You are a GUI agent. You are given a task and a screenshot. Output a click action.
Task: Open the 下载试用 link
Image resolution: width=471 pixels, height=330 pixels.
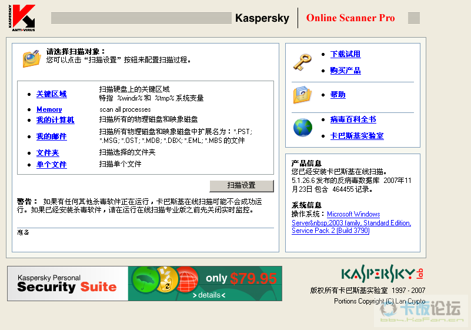pyautogui.click(x=345, y=54)
